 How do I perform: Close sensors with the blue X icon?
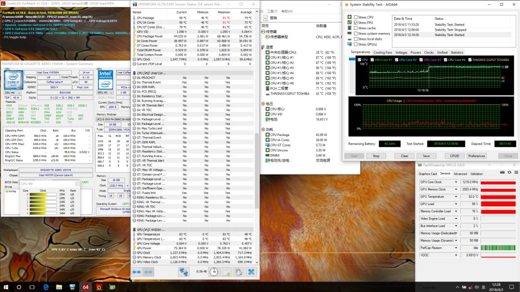click(251, 272)
